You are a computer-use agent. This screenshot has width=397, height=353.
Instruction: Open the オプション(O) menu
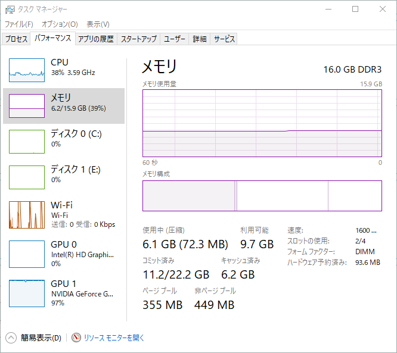click(x=60, y=24)
